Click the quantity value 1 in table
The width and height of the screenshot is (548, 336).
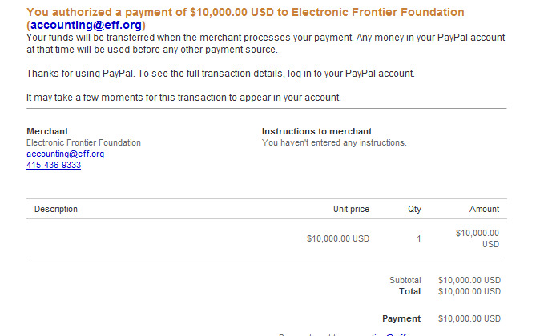click(419, 238)
